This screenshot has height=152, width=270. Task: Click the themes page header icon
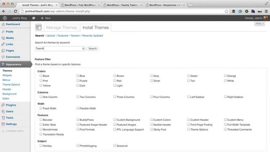pyautogui.click(x=38, y=27)
